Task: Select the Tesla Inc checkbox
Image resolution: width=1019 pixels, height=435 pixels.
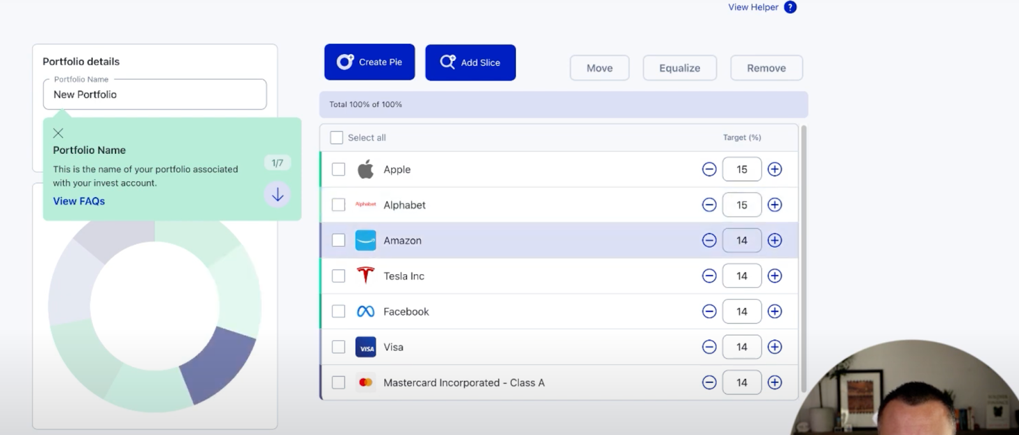Action: [x=339, y=276]
